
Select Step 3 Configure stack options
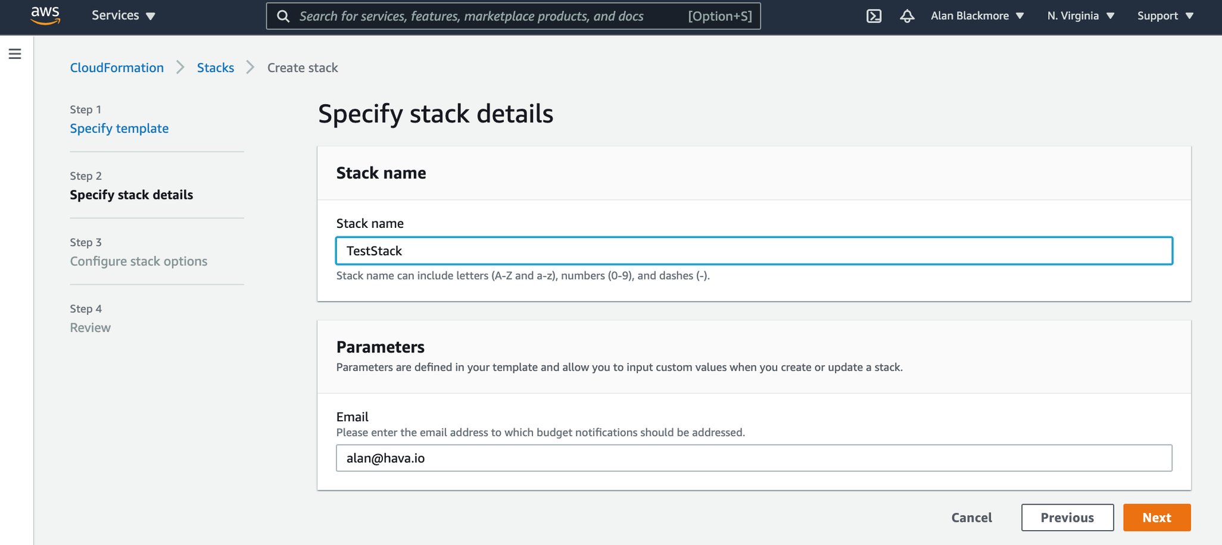[x=138, y=261]
